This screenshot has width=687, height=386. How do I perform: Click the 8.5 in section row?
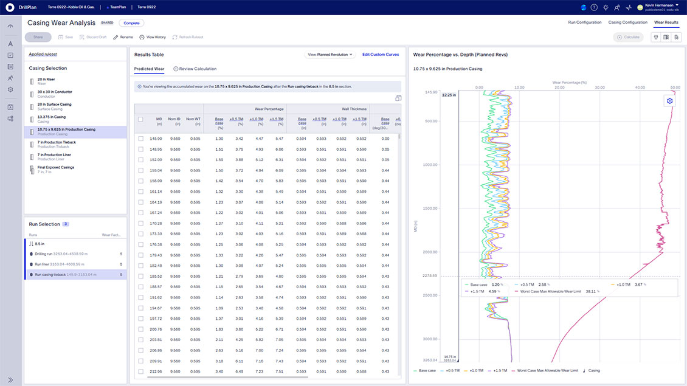tap(75, 244)
